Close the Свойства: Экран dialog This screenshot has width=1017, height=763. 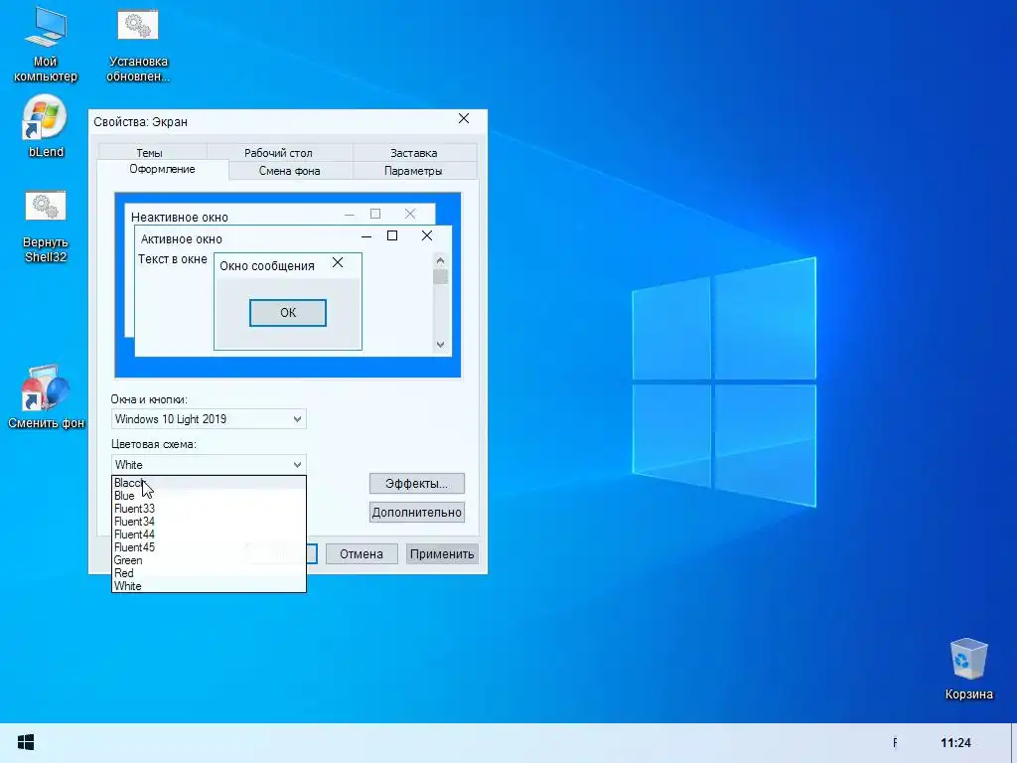[464, 119]
